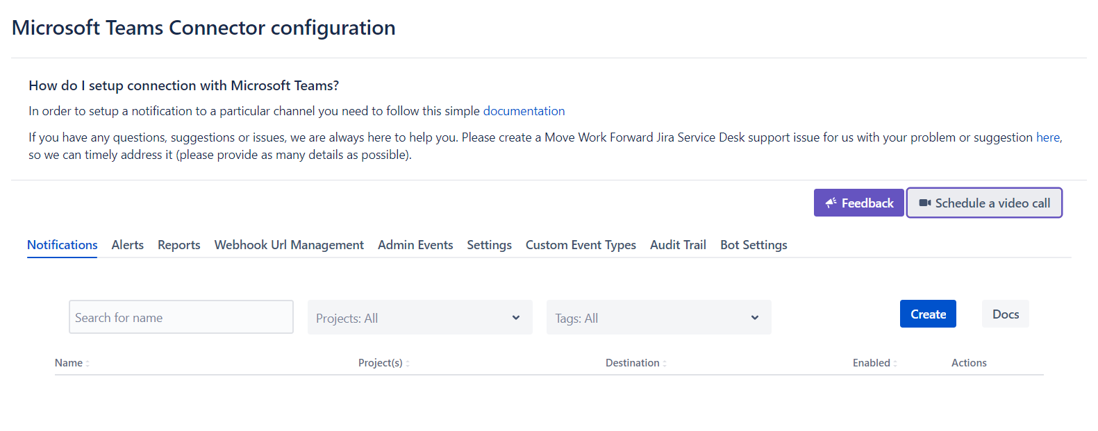Click the megaphone icon on Feedback button

pos(831,203)
